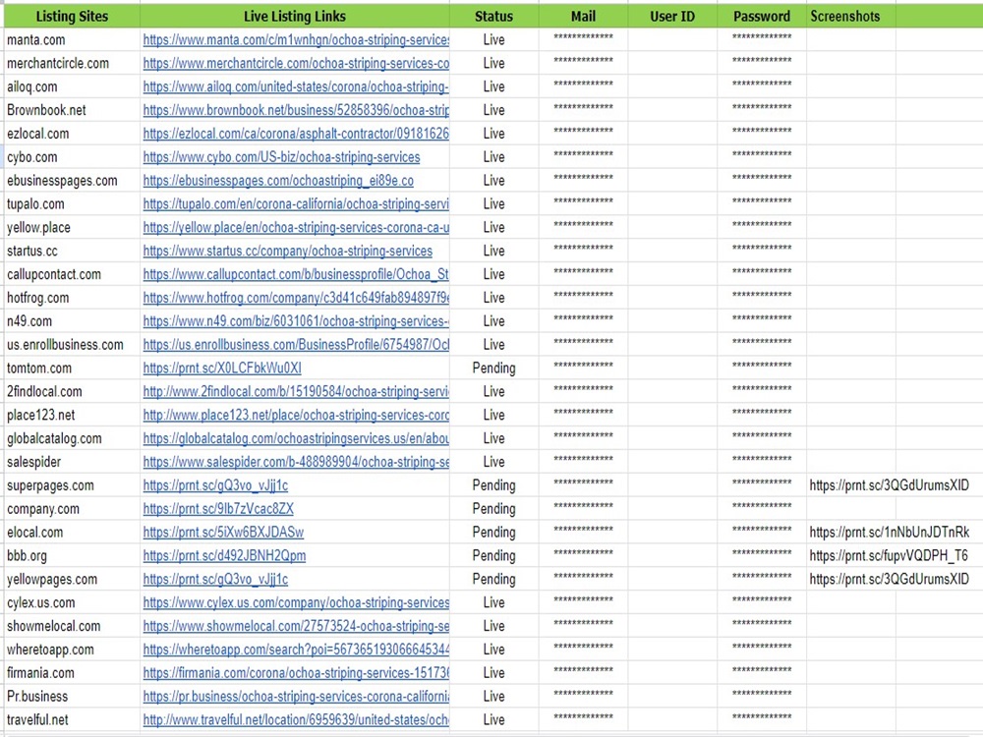Select the tomtom.com site name cell
The width and height of the screenshot is (983, 737).
[72, 368]
